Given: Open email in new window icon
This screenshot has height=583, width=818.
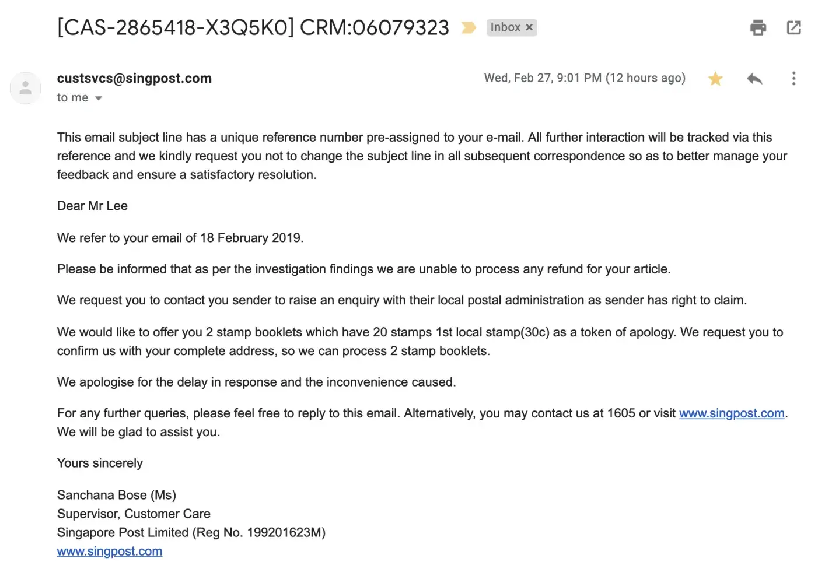Looking at the screenshot, I should tap(793, 27).
